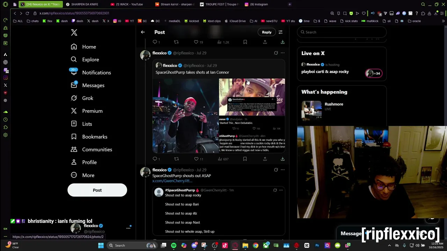Image resolution: width=447 pixels, height=251 pixels.
Task: Click the X logo above Home
Action: 74,32
